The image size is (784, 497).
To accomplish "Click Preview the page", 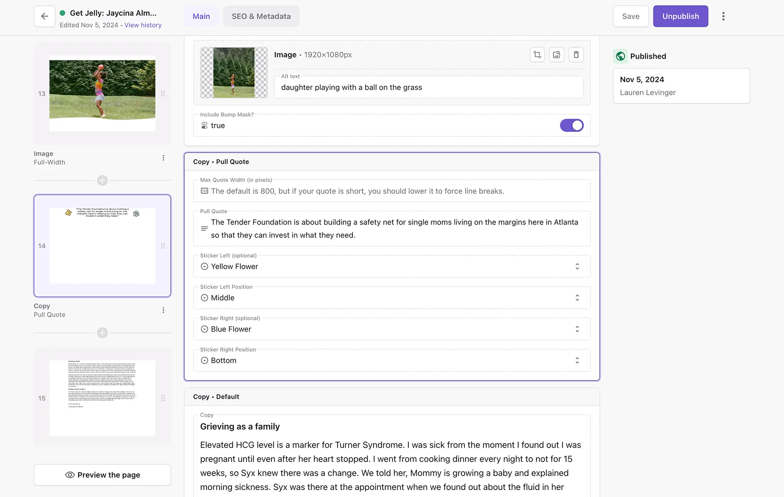I will tap(102, 475).
